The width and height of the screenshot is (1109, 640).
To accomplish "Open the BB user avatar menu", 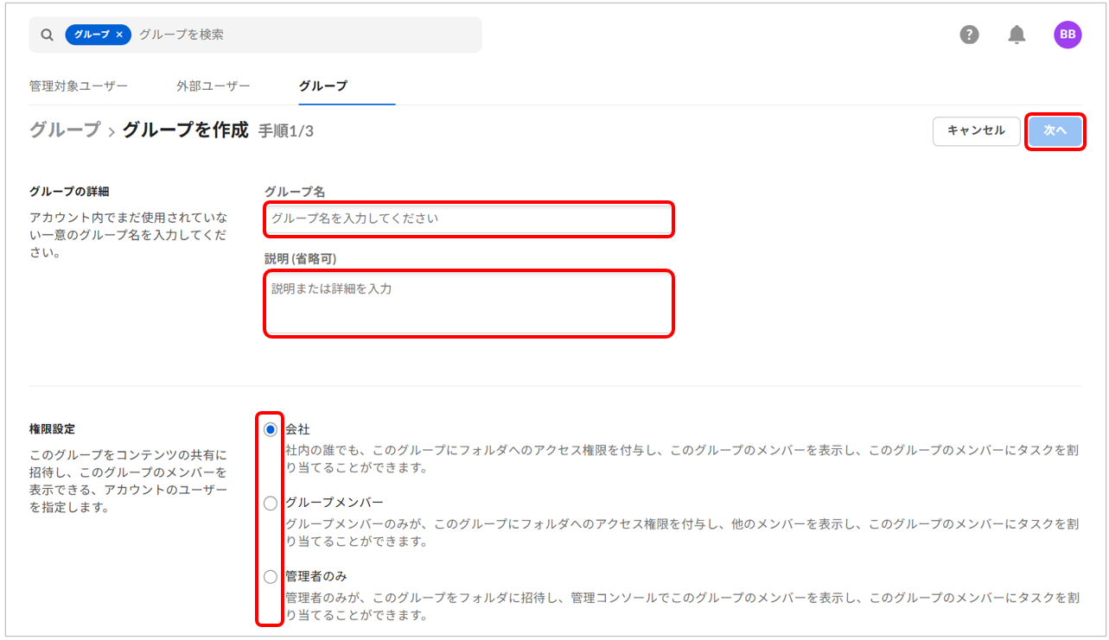I will [x=1067, y=35].
